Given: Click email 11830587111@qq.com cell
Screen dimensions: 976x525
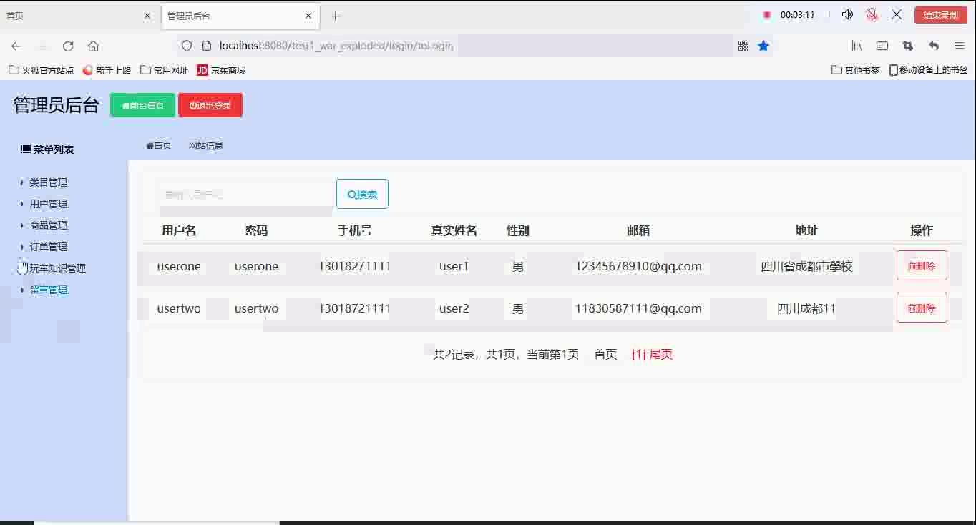Looking at the screenshot, I should click(638, 308).
